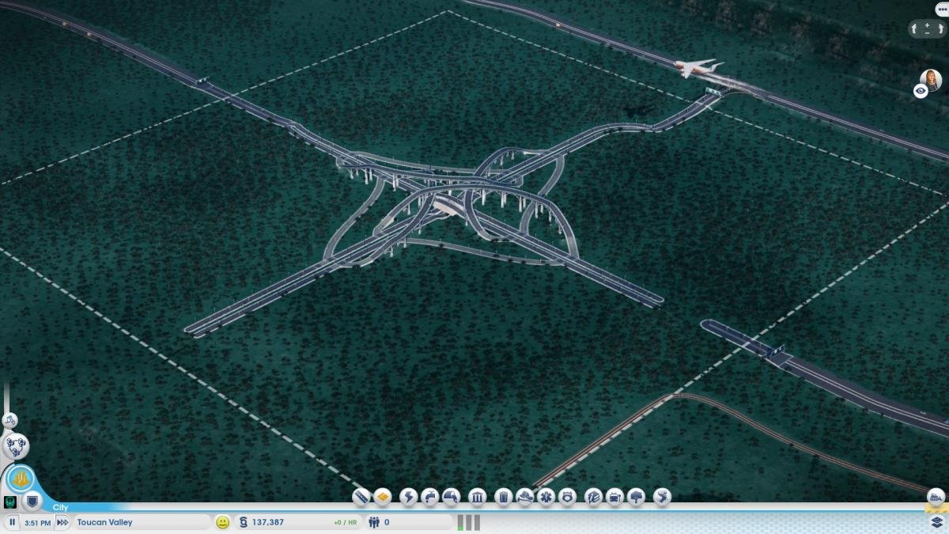Viewport: 949px width, 534px height.
Task: Open the Roads tool menu
Action: pyautogui.click(x=361, y=497)
